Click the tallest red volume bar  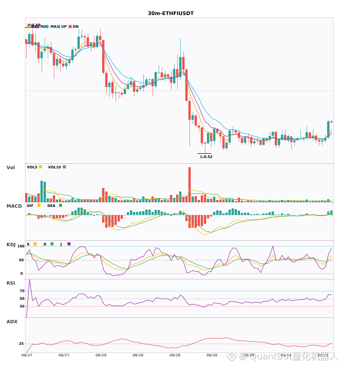click(190, 185)
